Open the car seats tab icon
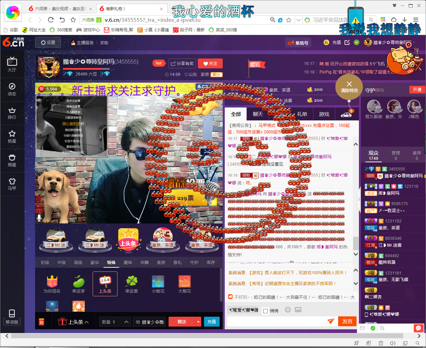This screenshot has width=426, height=348. point(346,114)
